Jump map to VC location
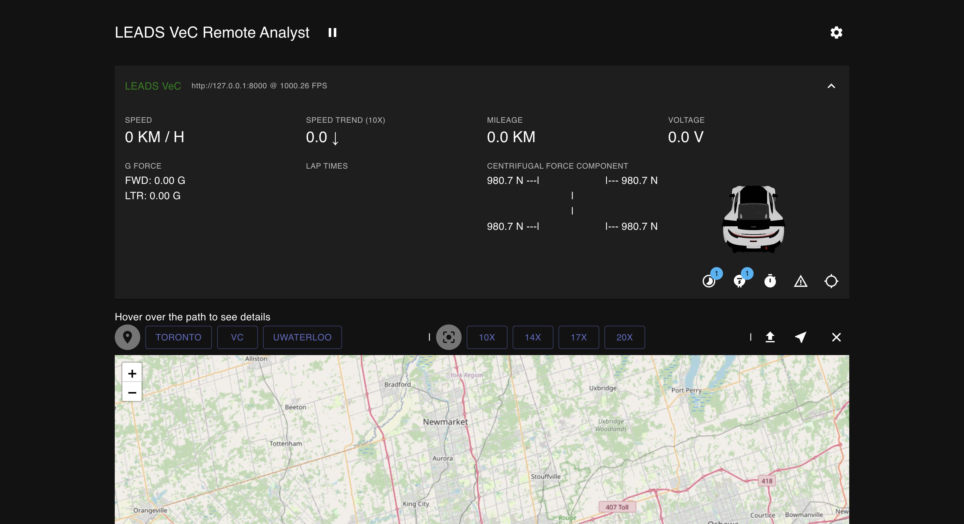 [x=237, y=337]
